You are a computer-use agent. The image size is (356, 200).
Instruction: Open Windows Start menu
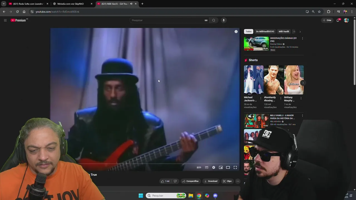[x=141, y=196]
